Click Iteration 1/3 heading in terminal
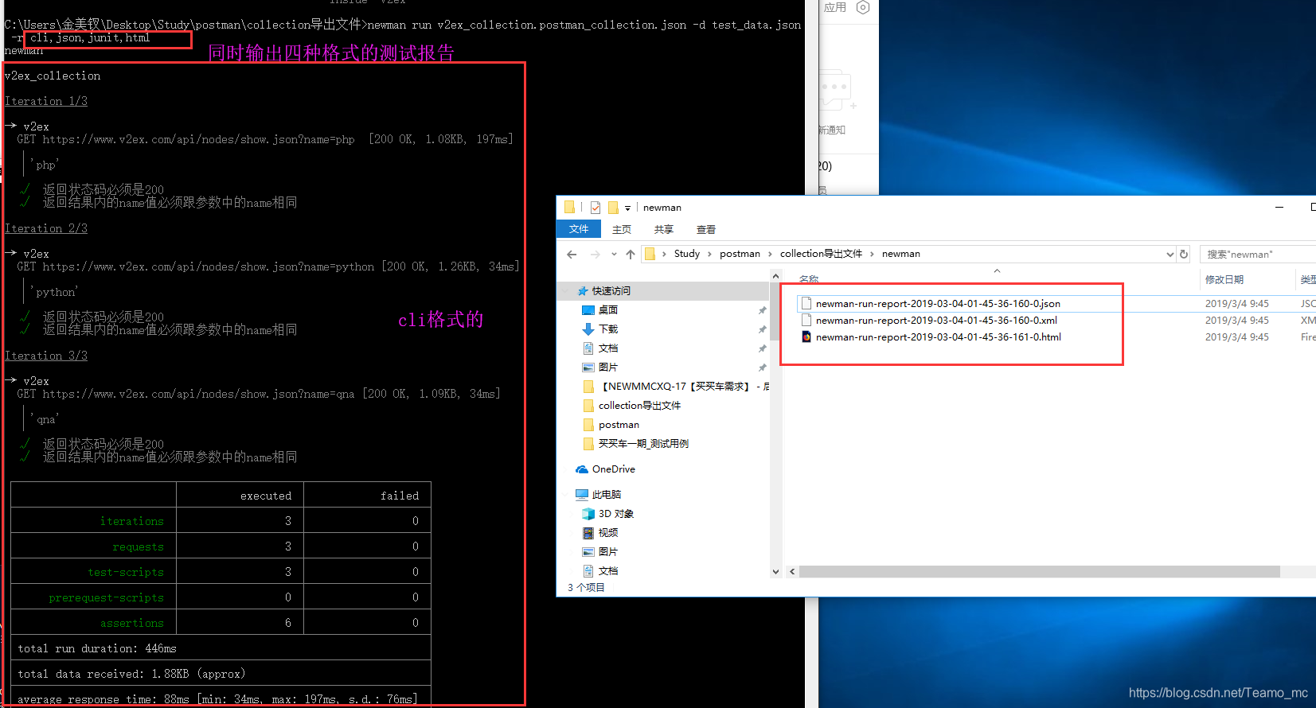This screenshot has width=1316, height=708. (x=46, y=101)
